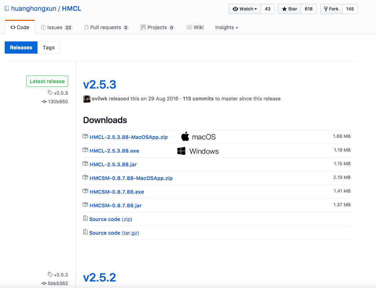Click the package icon beside HMCL-2.5.3.88.jar
This screenshot has width=376, height=288.
pyautogui.click(x=85, y=164)
